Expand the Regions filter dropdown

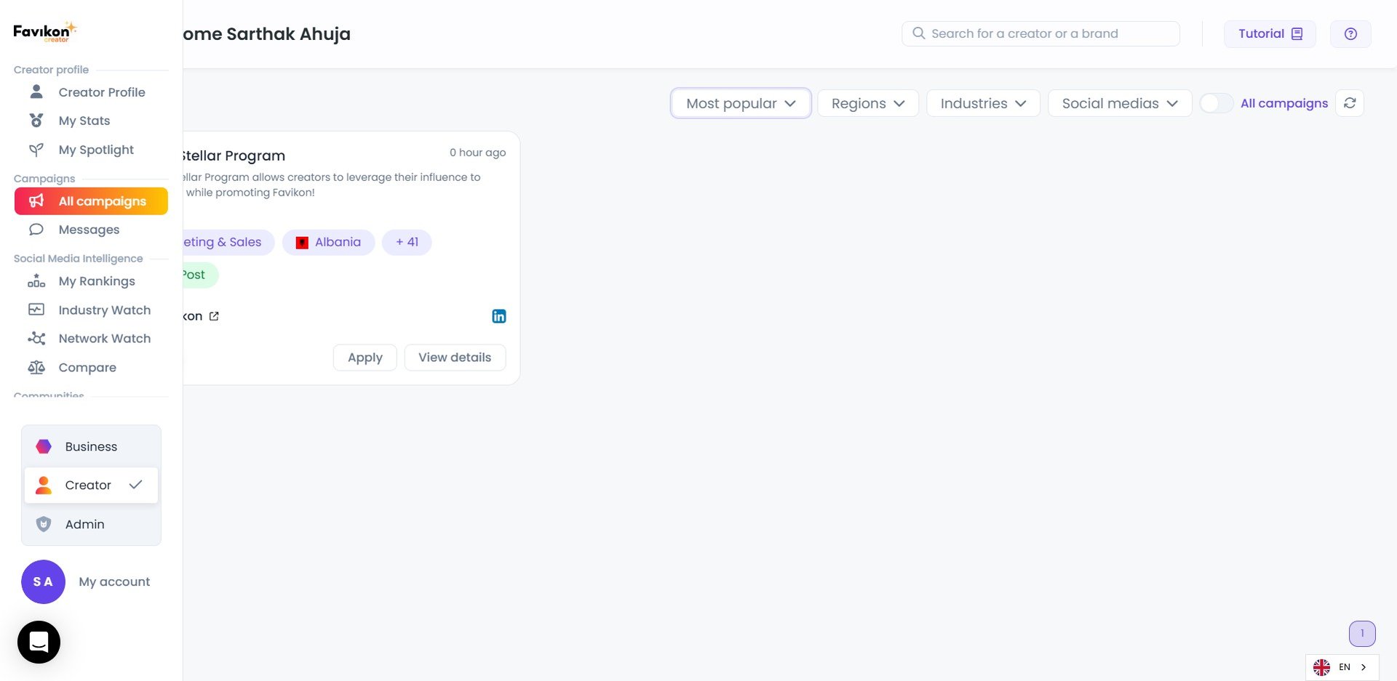(868, 103)
